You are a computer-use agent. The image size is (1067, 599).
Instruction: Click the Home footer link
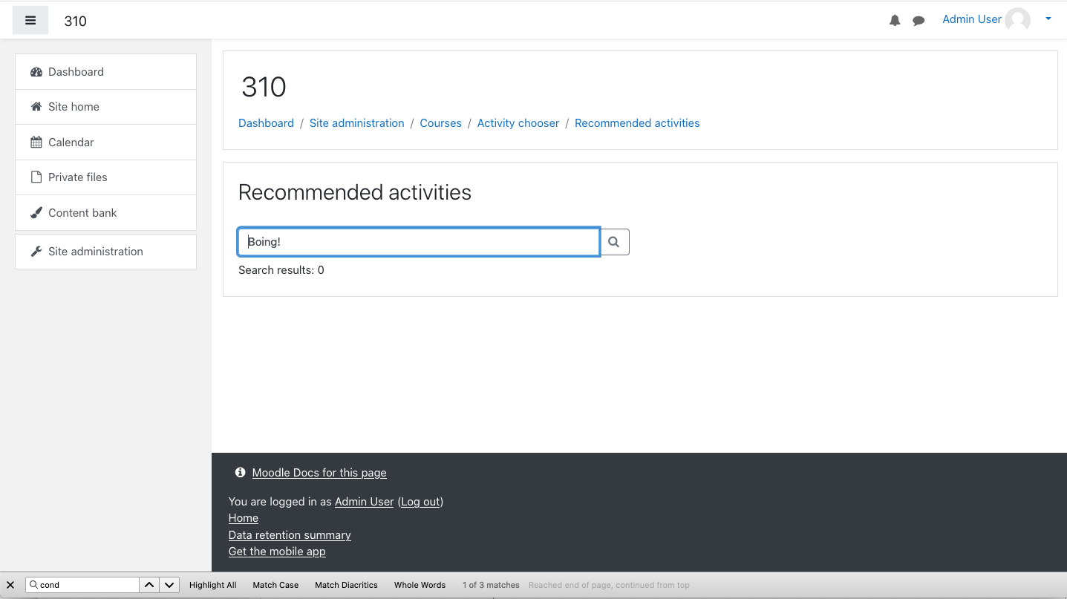pos(244,518)
